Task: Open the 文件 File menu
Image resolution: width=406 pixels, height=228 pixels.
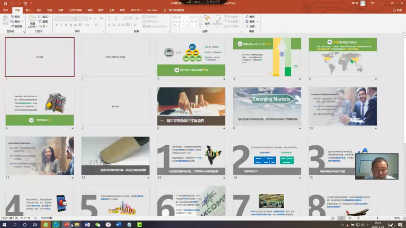Action: coord(5,10)
